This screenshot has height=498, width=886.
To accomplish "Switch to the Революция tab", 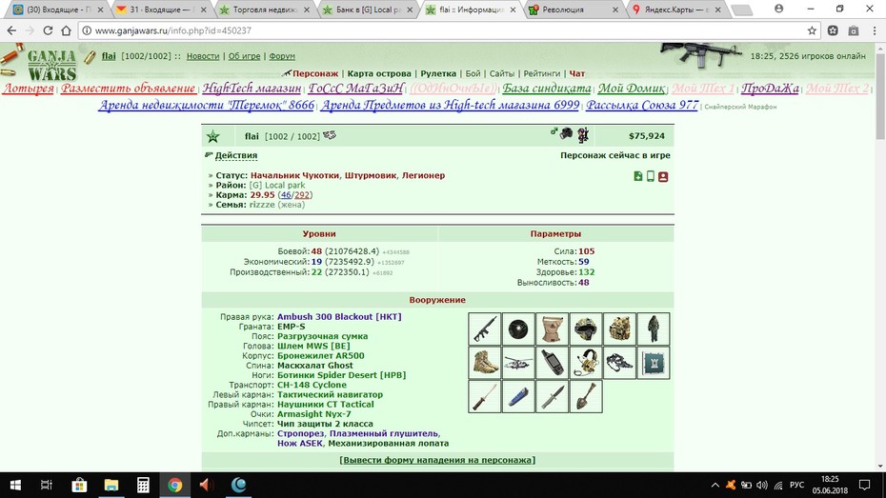I will point(574,10).
